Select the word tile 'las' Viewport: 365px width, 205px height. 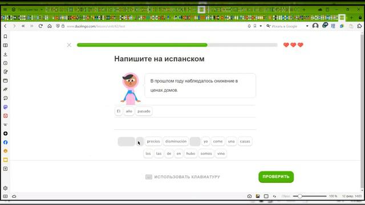pos(159,153)
